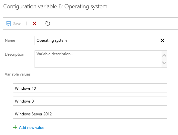Click the Add new value link

point(32,128)
